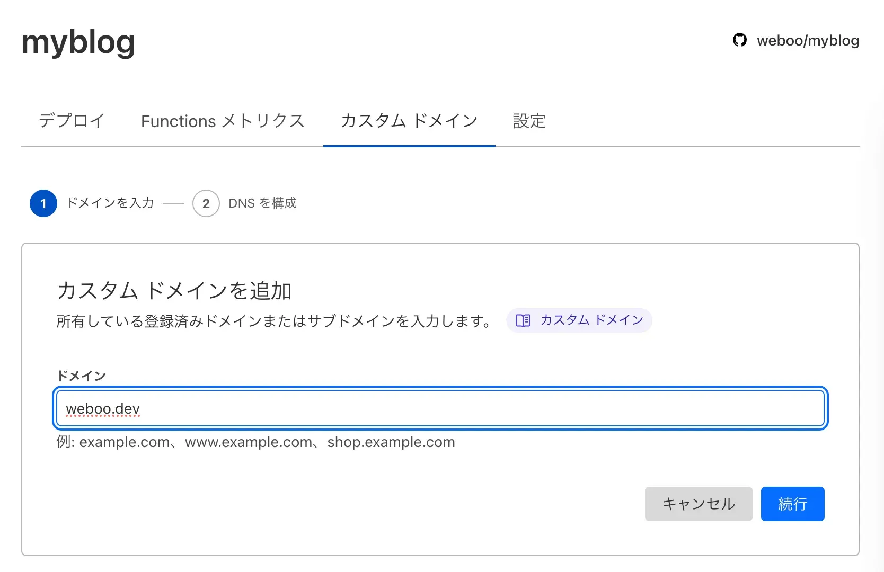Click the キャンセル button
This screenshot has height=572, width=884.
699,504
